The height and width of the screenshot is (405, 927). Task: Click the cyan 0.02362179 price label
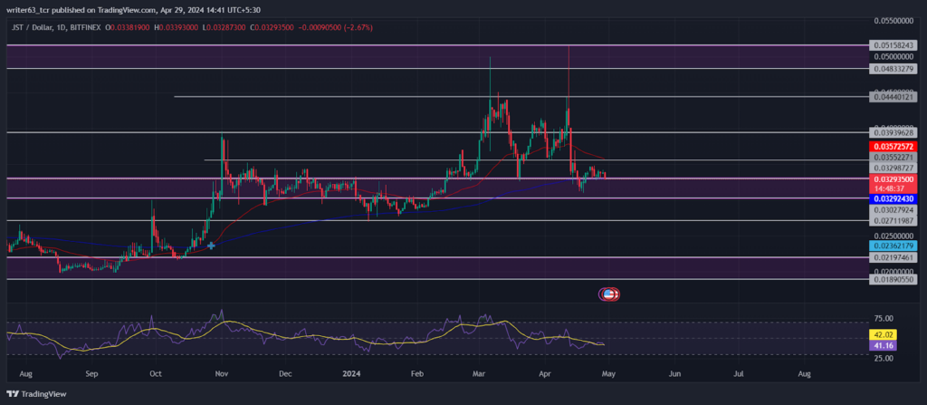click(894, 246)
